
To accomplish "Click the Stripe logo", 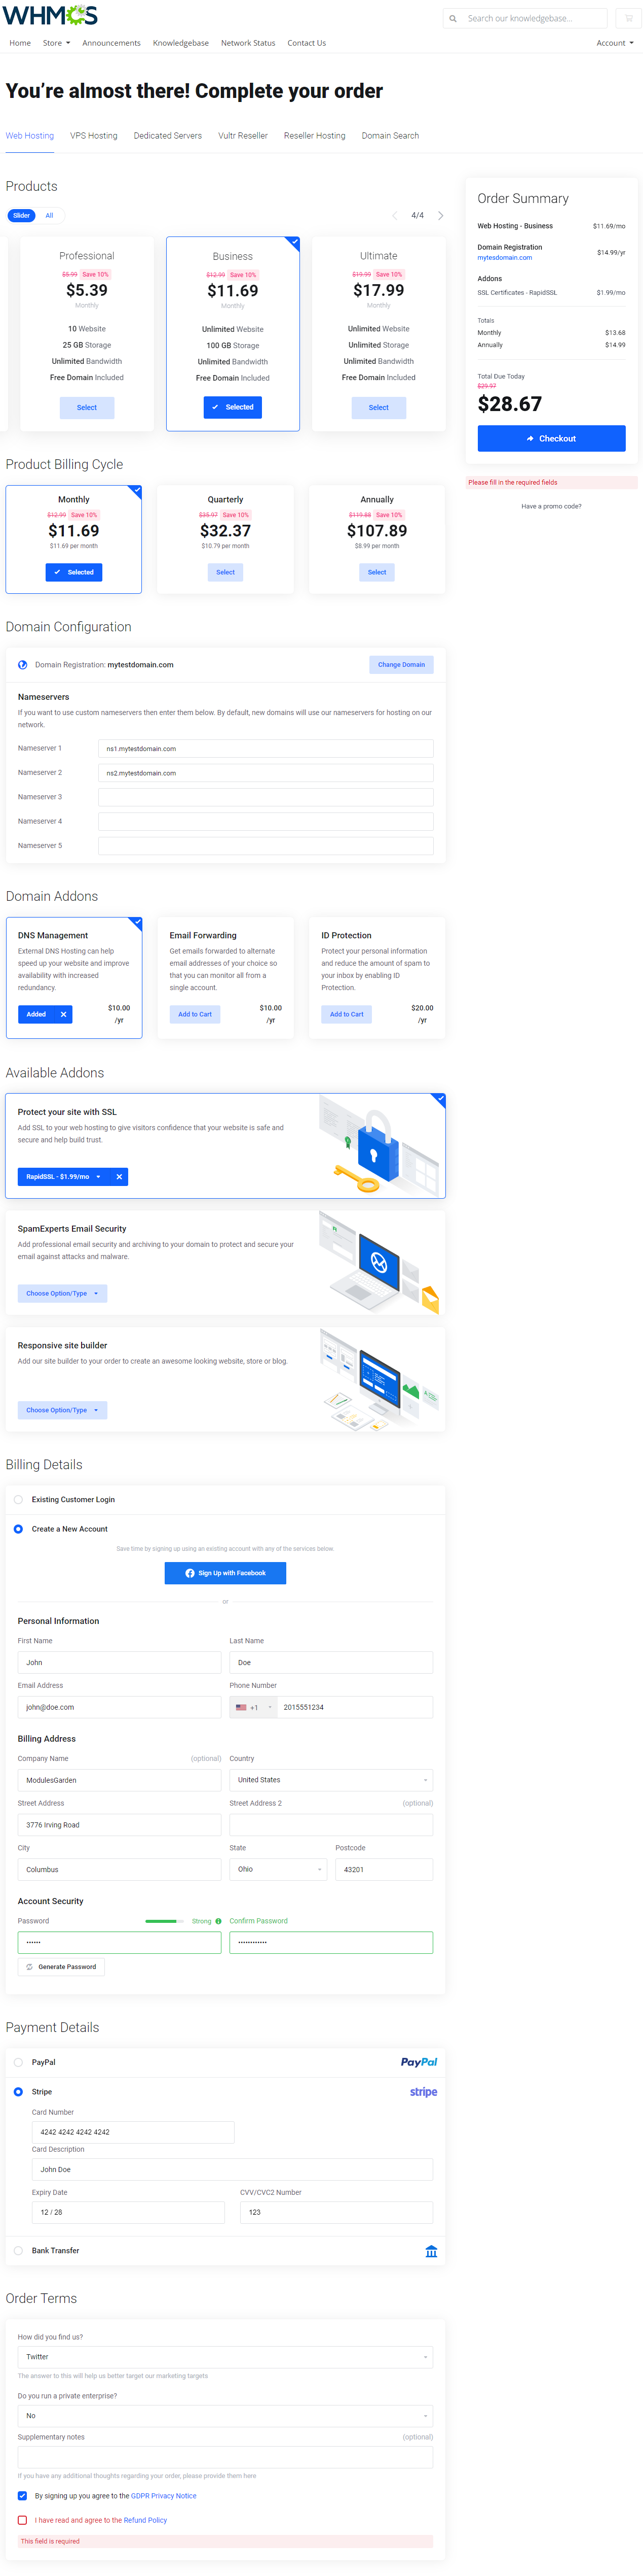I will (x=423, y=2092).
